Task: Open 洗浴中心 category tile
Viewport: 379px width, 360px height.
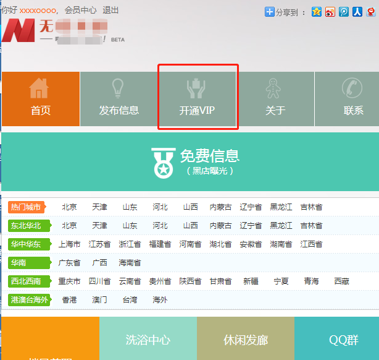Action: tap(148, 340)
